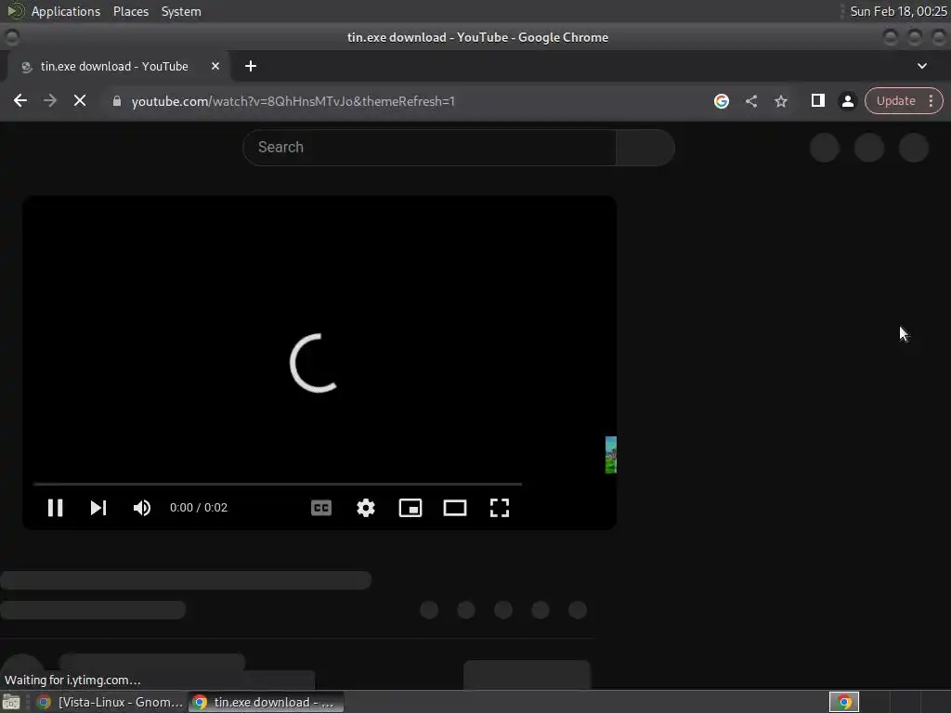Toggle closed captions (CC)
Screen dimensions: 951x713
pyautogui.click(x=320, y=508)
